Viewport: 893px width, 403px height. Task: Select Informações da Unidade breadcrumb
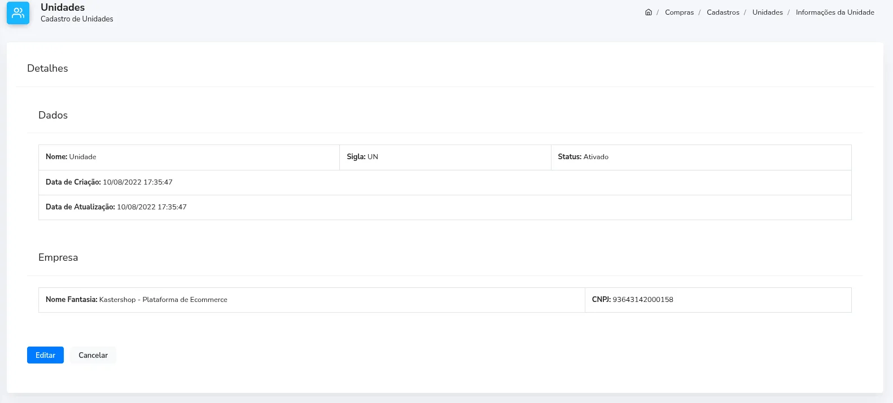(x=835, y=12)
